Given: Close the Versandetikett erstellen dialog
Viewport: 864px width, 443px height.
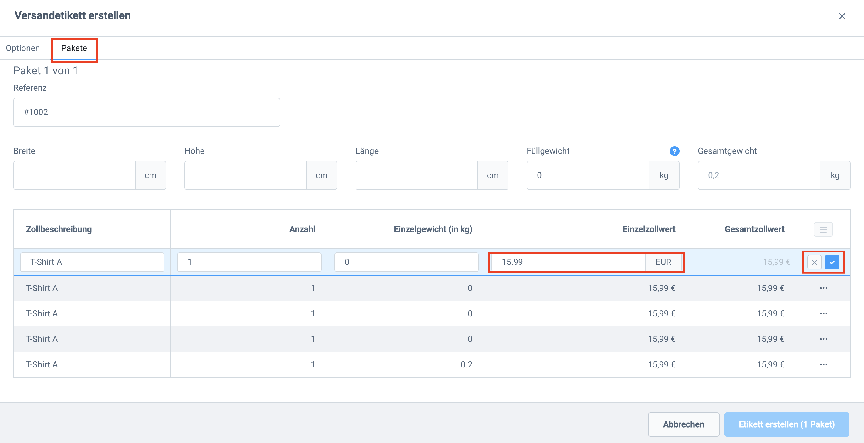Looking at the screenshot, I should coord(842,16).
